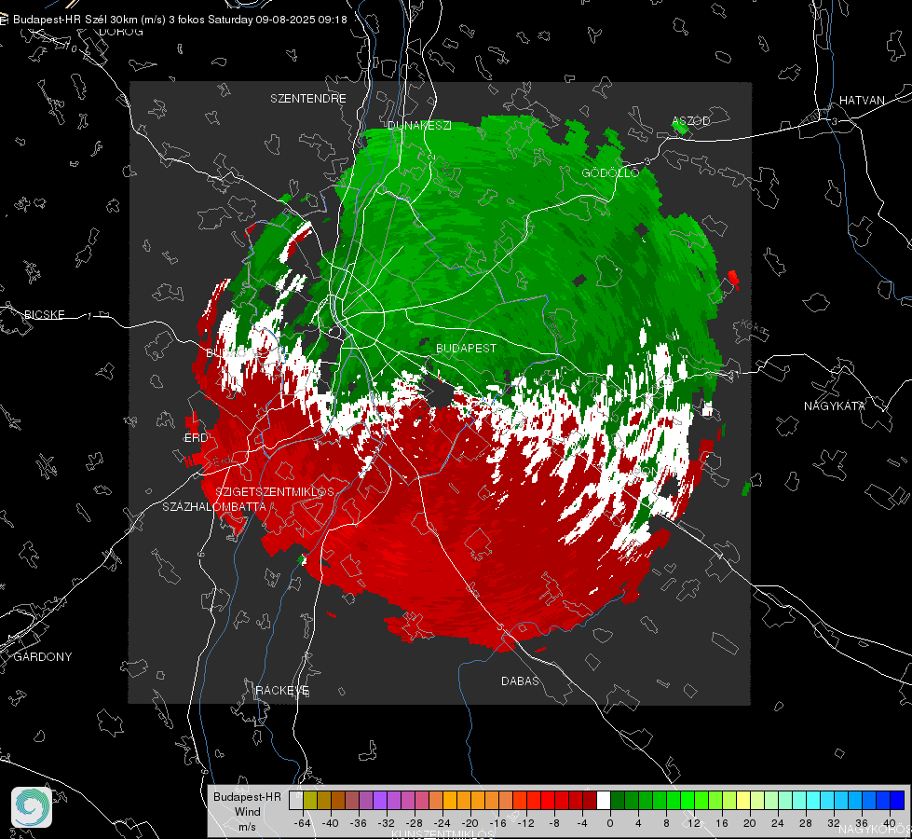Click the DUNAKESZI town label

[419, 125]
